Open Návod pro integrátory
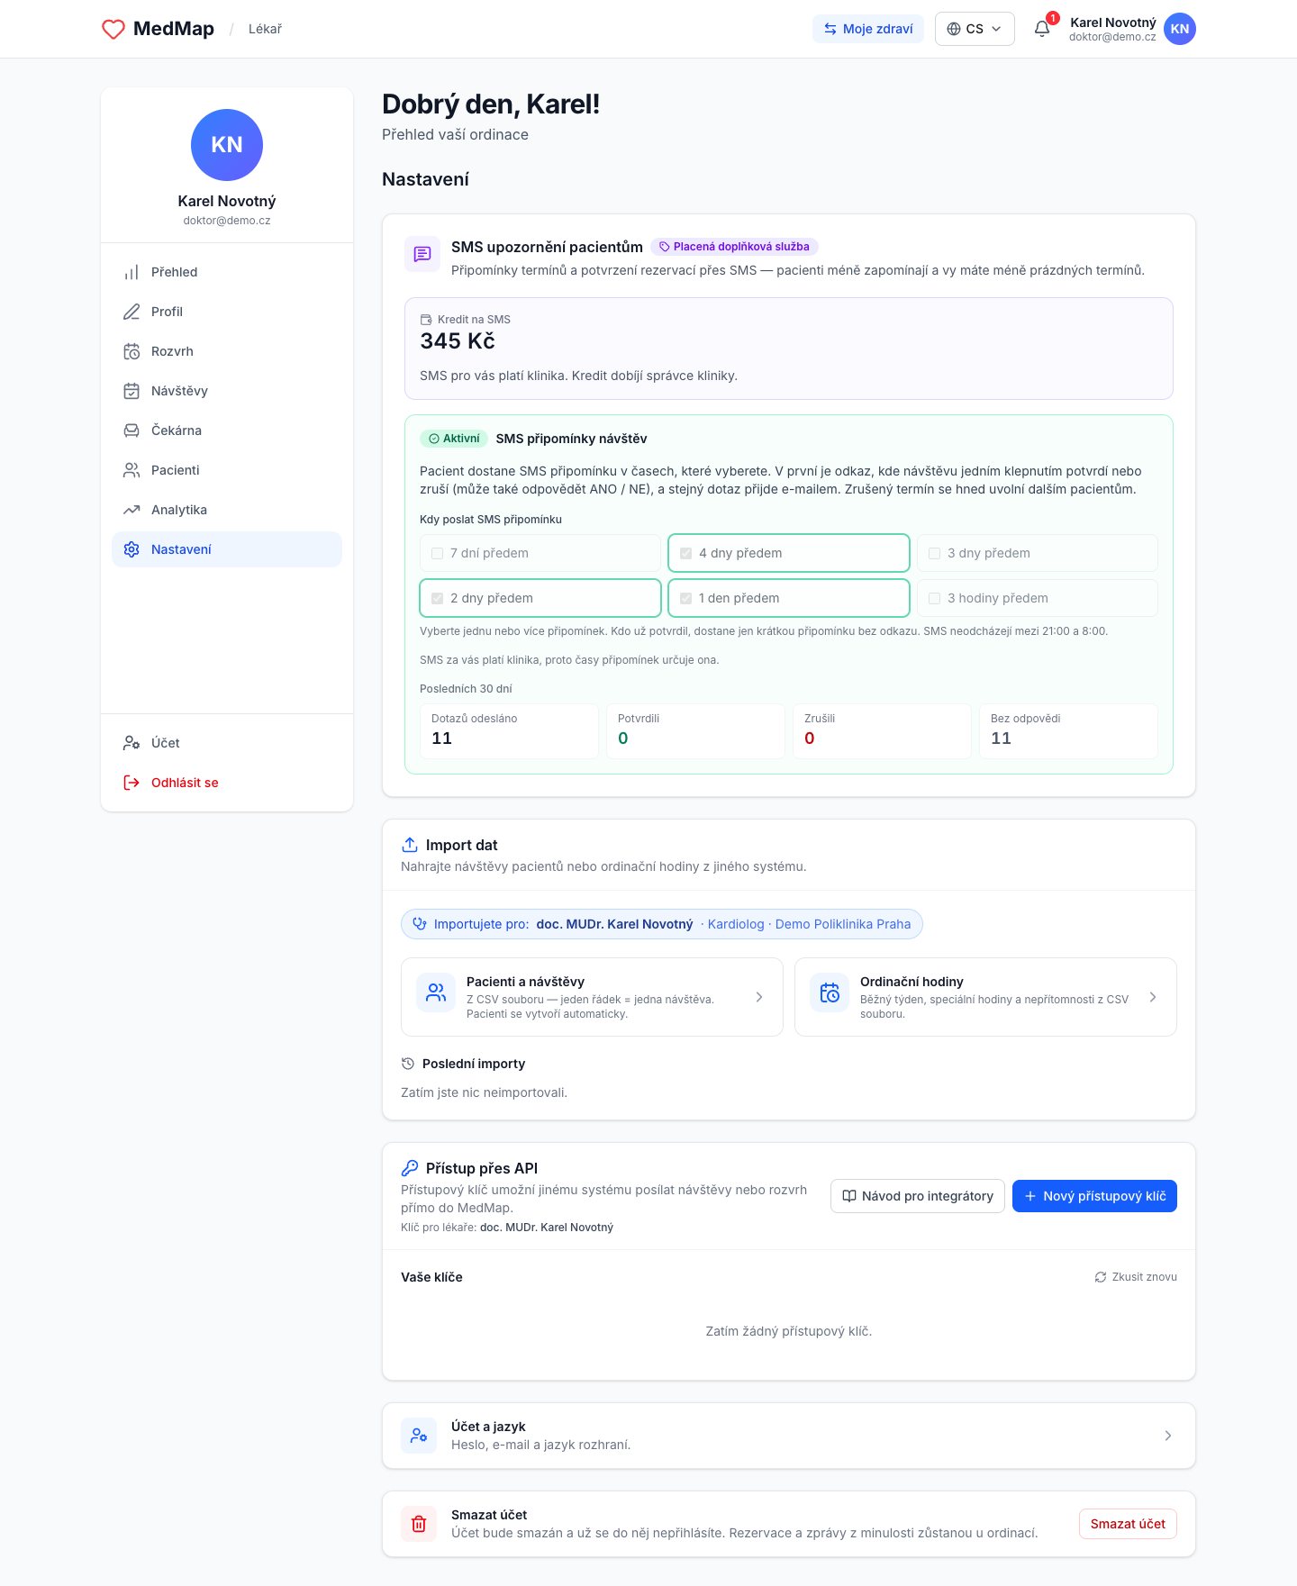The image size is (1297, 1586). pos(918,1196)
